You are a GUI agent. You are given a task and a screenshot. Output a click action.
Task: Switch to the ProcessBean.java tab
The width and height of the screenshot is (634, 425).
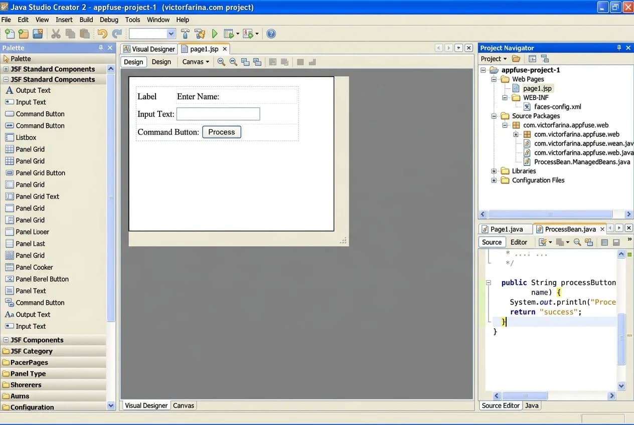coord(570,229)
